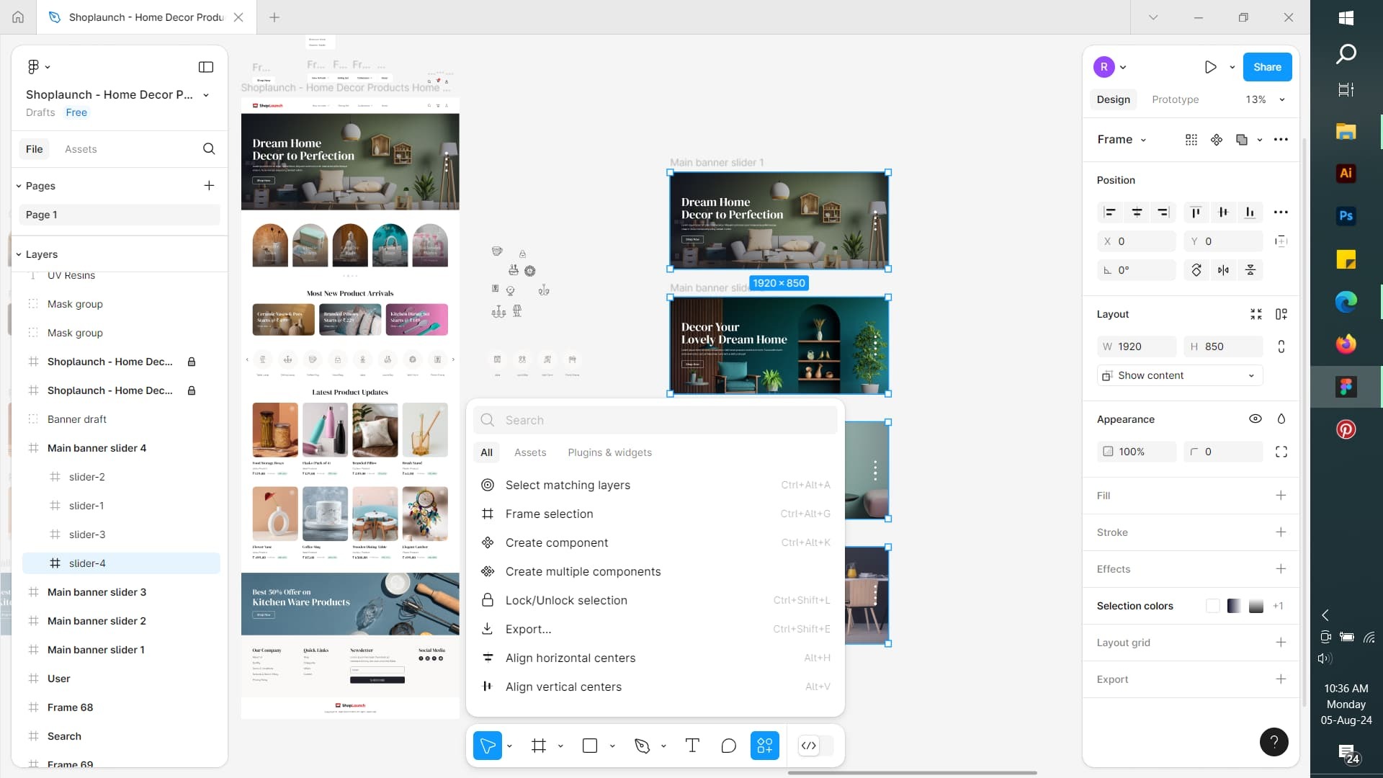Click the blend mode drop icon in Appearance

click(x=1281, y=419)
